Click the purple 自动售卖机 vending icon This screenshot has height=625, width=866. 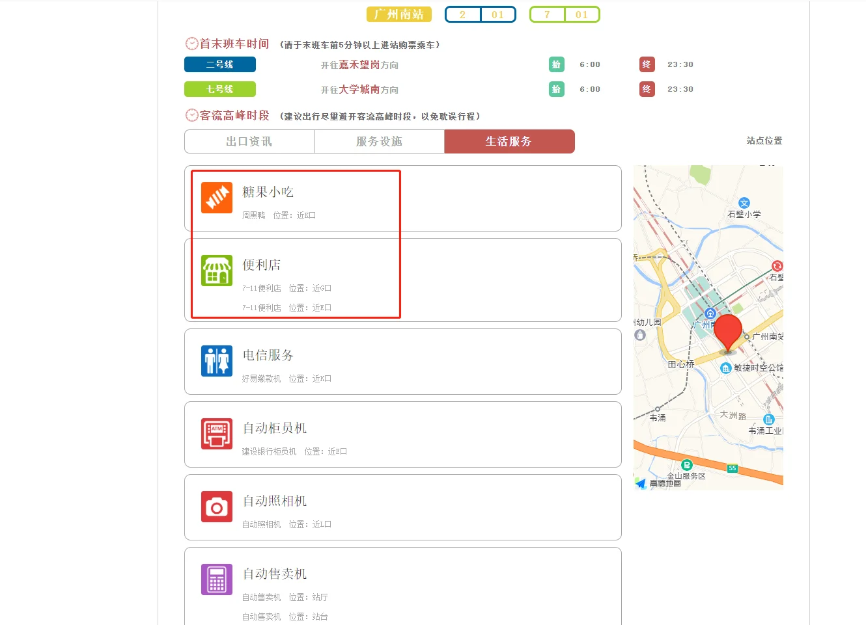coord(216,578)
